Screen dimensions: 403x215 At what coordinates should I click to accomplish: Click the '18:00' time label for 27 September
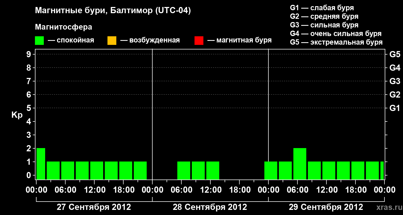click(123, 190)
